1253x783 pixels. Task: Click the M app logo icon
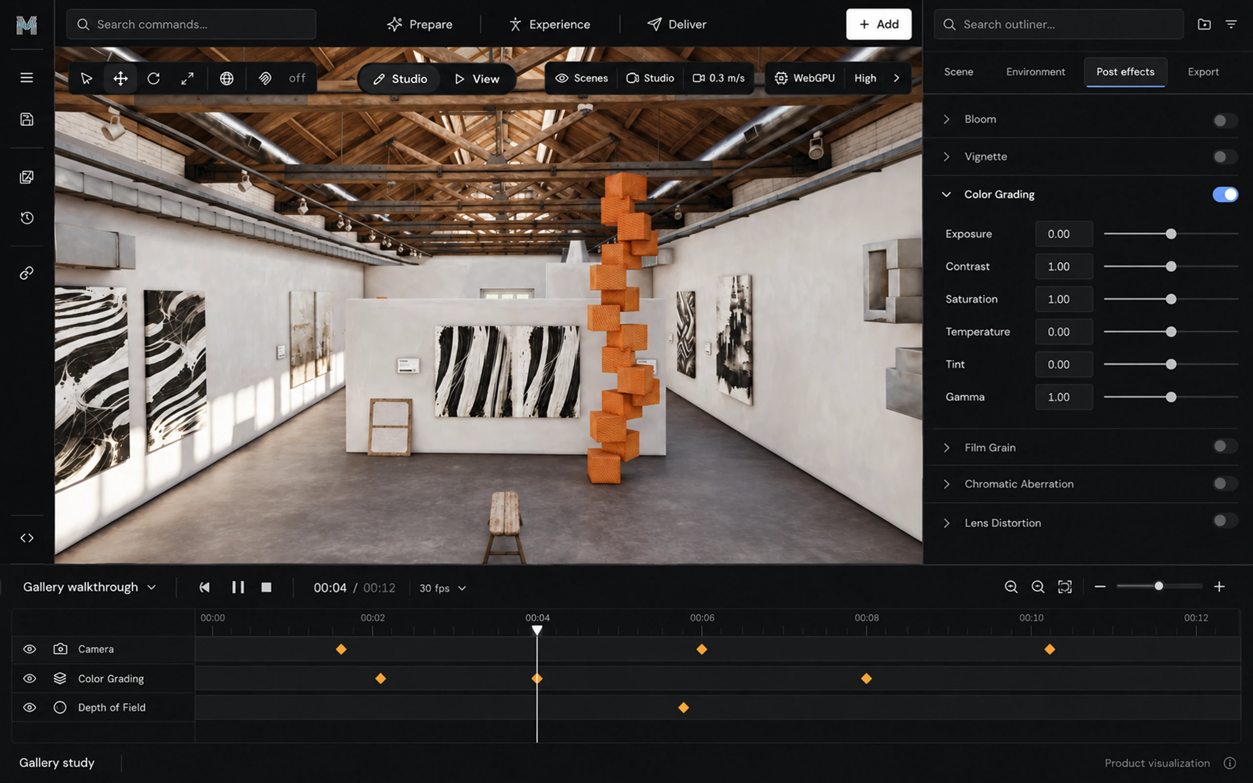[x=26, y=25]
